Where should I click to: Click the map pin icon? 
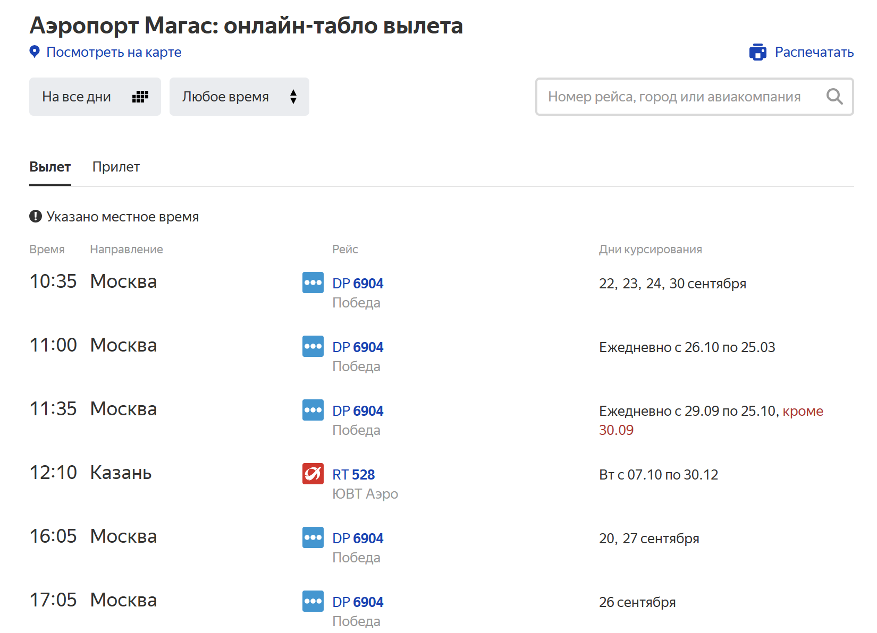[x=35, y=52]
